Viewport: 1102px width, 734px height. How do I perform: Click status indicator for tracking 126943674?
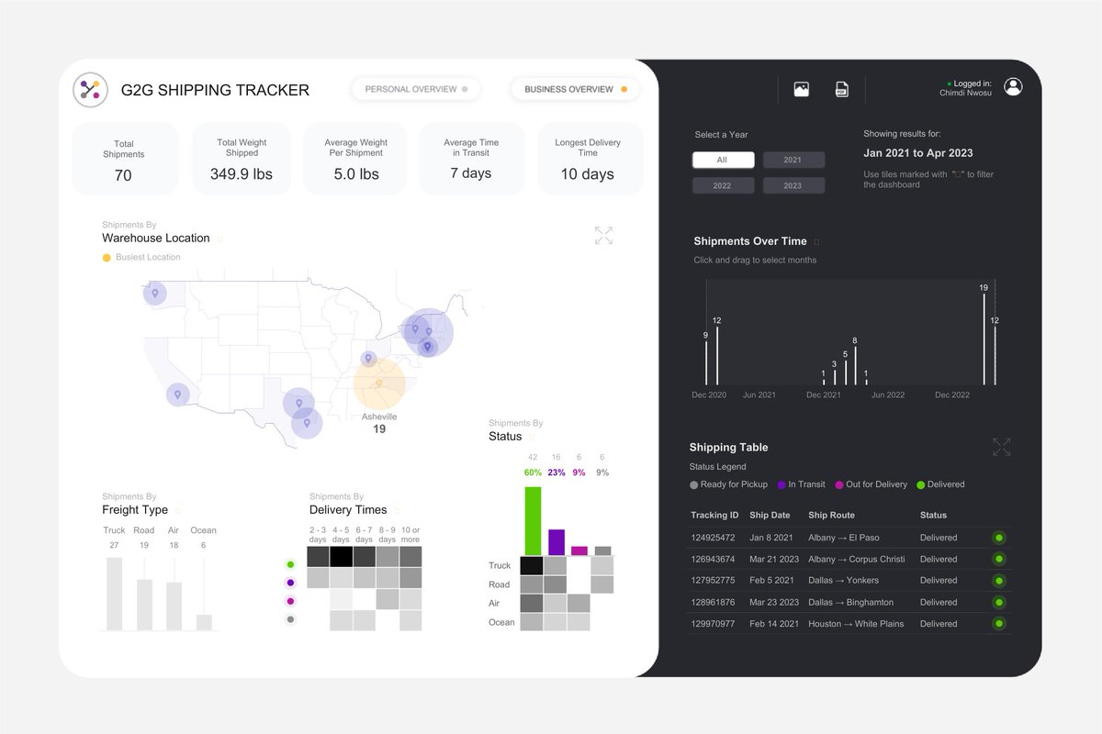coord(998,559)
